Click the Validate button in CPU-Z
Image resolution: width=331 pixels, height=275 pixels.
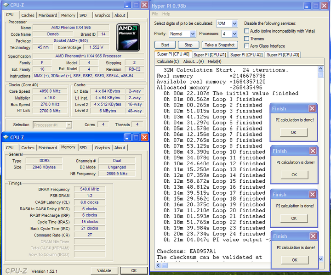point(104,270)
